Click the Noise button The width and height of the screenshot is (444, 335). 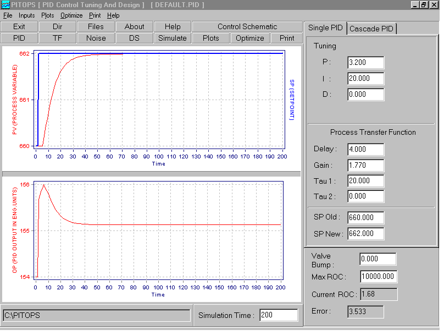pyautogui.click(x=96, y=38)
